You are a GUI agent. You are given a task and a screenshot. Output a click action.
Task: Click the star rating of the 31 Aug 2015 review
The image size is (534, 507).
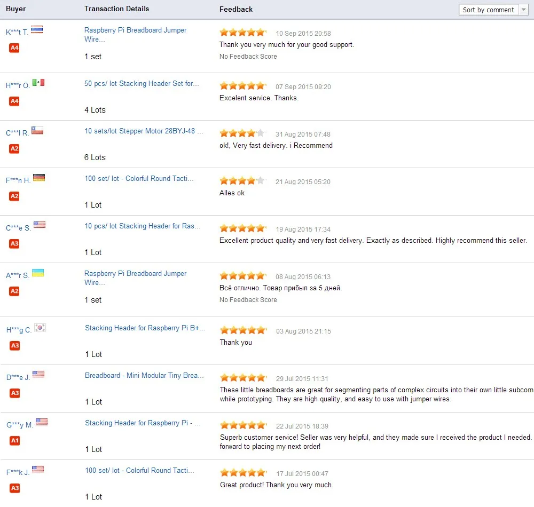(242, 133)
